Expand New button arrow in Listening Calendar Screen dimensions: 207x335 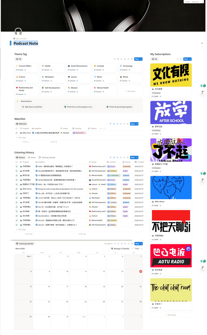click(x=141, y=243)
